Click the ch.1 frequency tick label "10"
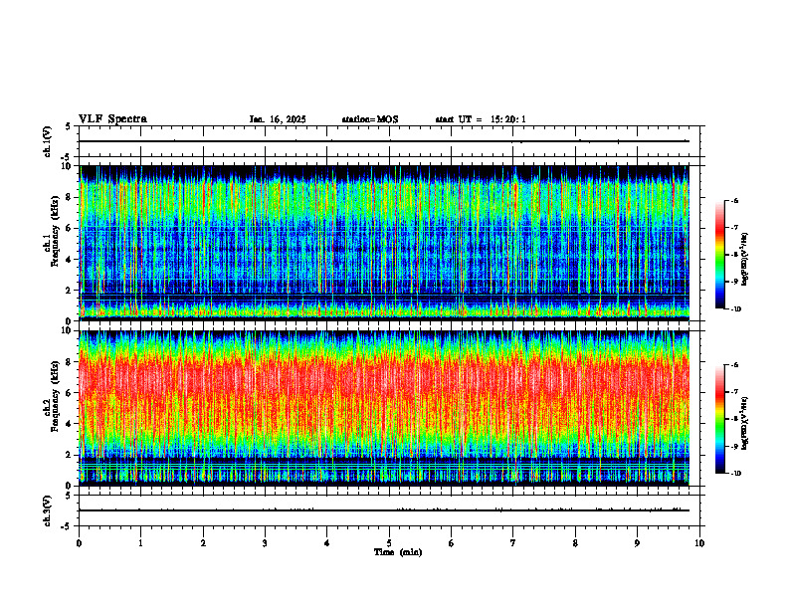The image size is (788, 609). [68, 166]
